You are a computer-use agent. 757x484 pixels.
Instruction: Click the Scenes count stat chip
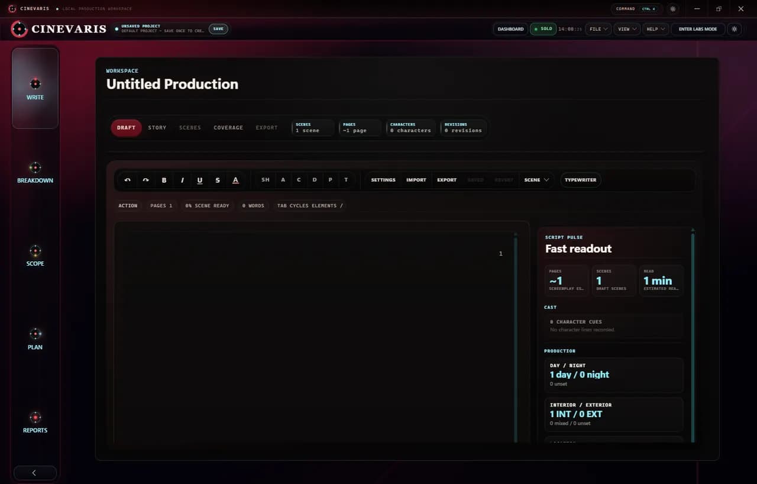click(312, 128)
